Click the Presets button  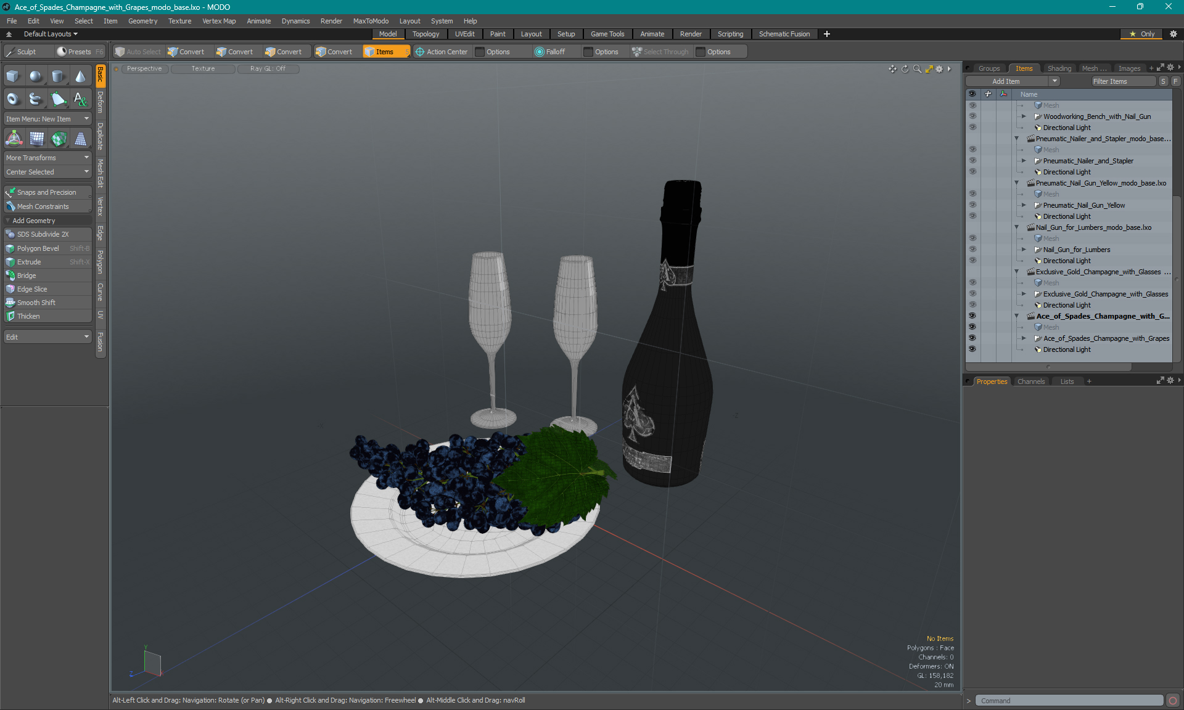point(79,52)
